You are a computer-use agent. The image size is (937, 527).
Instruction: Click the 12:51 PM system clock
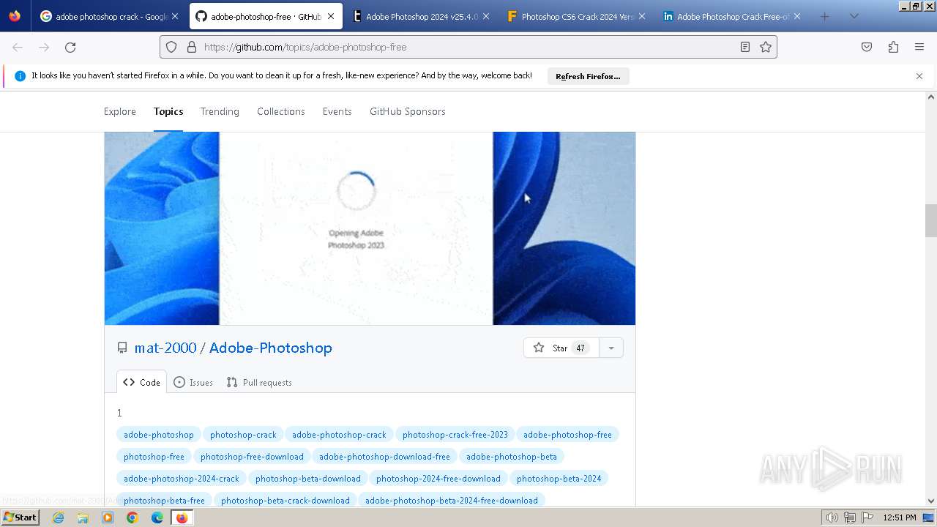point(900,517)
